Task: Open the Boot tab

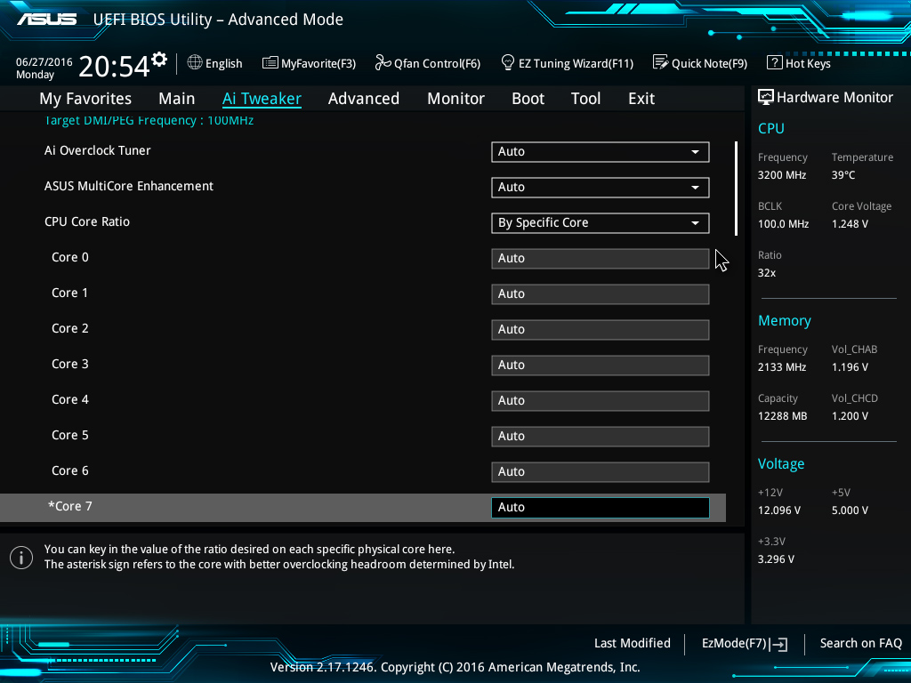Action: (528, 99)
